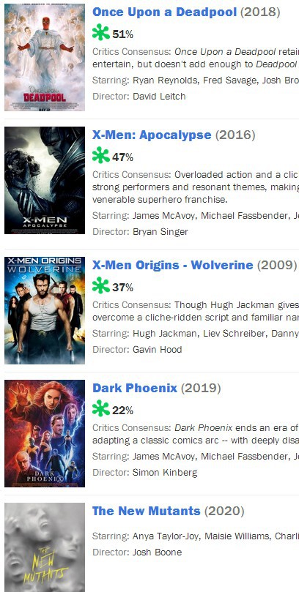Open The New Mutants title link
299x592 pixels.
147,511
